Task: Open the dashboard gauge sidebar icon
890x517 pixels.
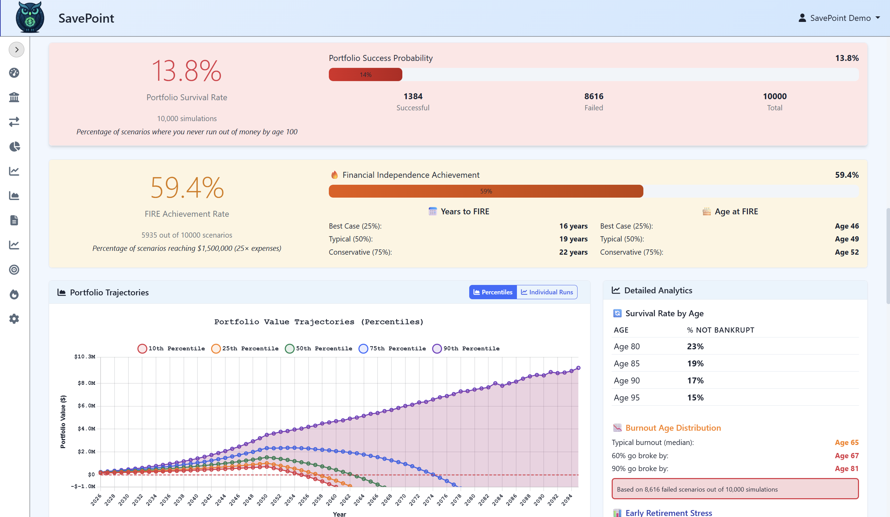Action: [x=14, y=73]
